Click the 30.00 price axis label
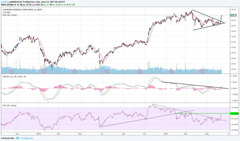The height and width of the screenshot is (141, 240). pyautogui.click(x=234, y=47)
